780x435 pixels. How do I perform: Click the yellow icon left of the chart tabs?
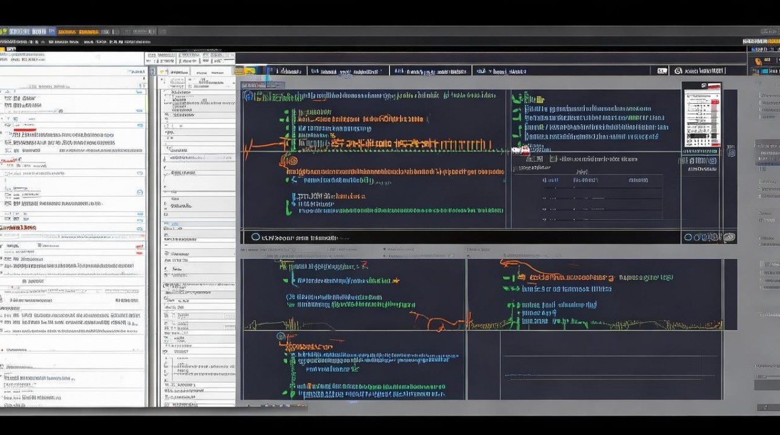coord(250,71)
